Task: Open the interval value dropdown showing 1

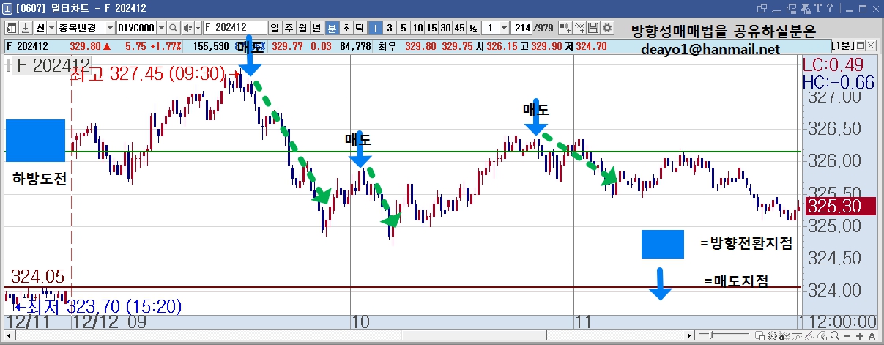Action: tap(505, 28)
